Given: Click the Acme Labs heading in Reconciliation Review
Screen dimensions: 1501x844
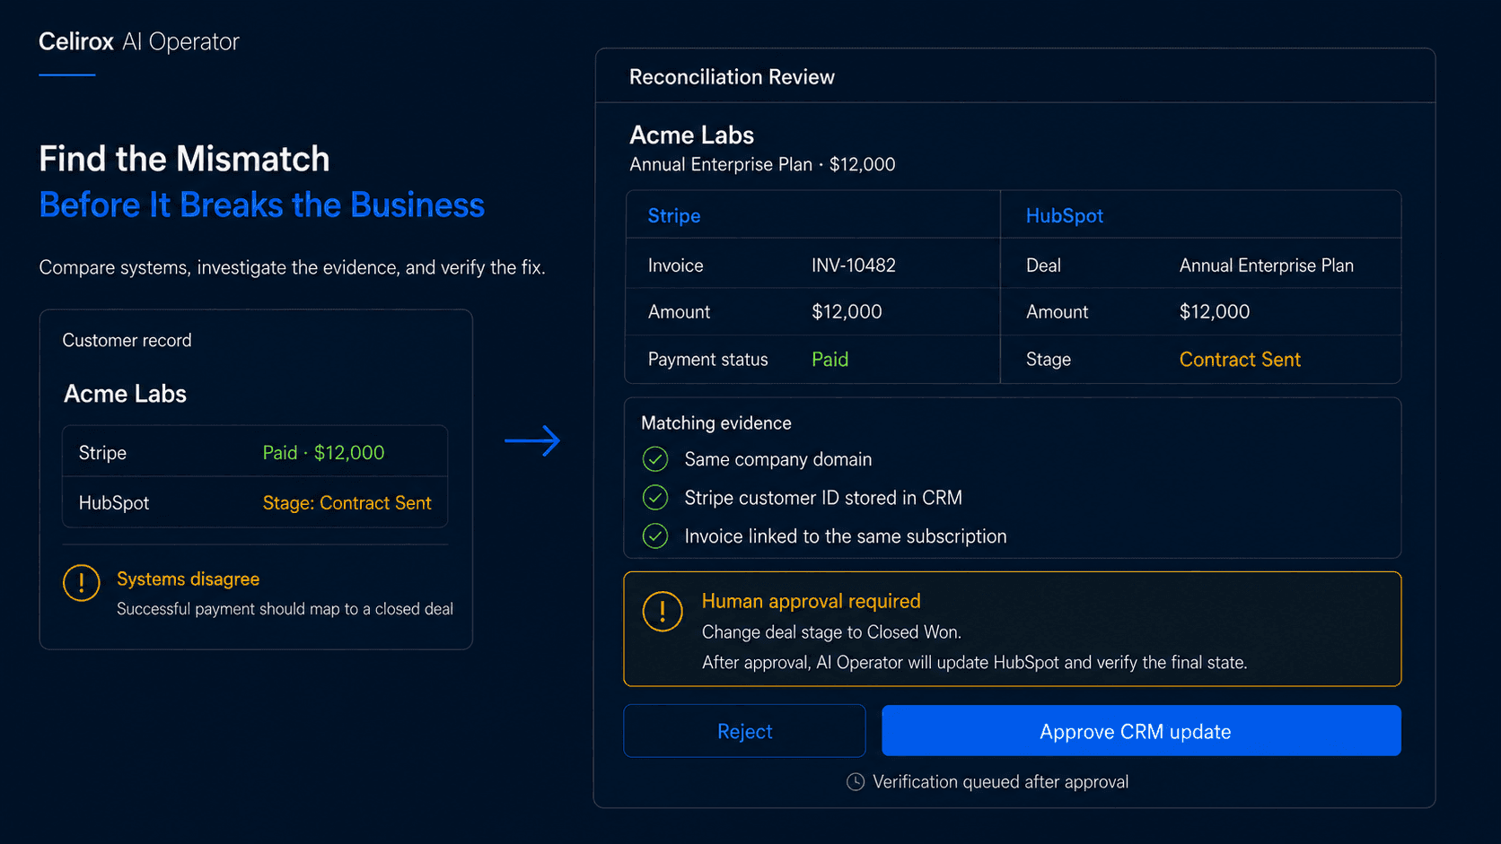Looking at the screenshot, I should pyautogui.click(x=691, y=135).
